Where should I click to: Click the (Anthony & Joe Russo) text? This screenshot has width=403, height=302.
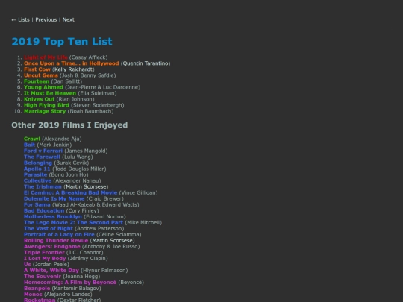111,247
